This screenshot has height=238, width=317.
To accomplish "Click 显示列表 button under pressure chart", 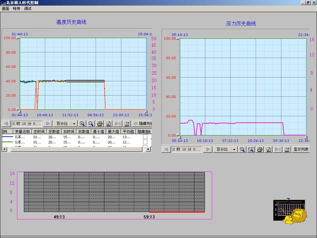I will [x=301, y=149].
